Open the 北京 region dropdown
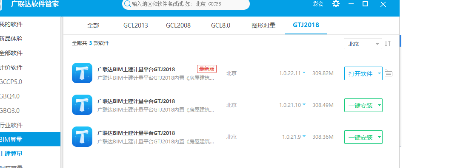This screenshot has width=466, height=168. 363,44
